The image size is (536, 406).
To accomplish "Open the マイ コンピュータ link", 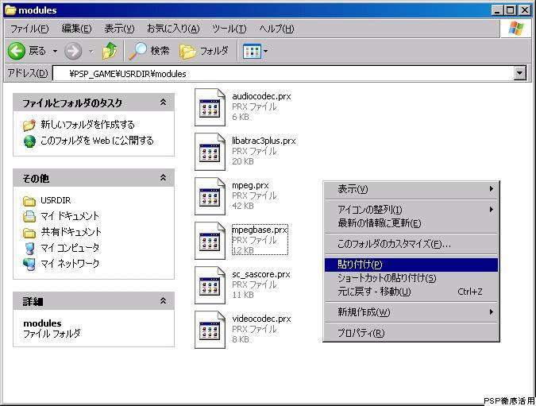I will coord(70,248).
